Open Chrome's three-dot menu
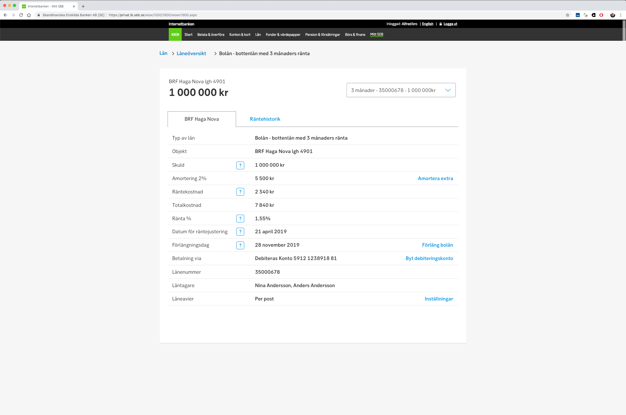The height and width of the screenshot is (415, 626). click(x=620, y=15)
